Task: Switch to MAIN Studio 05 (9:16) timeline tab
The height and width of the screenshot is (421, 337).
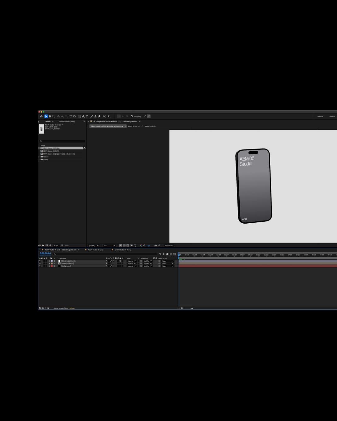Action: (x=123, y=250)
